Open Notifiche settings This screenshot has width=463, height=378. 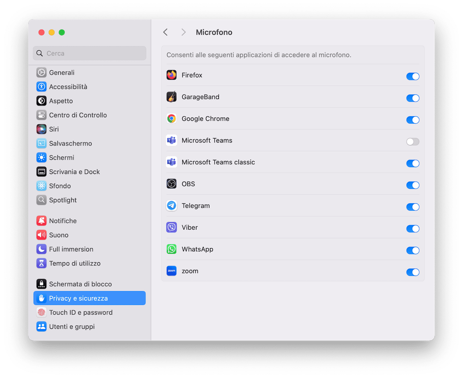coord(62,221)
